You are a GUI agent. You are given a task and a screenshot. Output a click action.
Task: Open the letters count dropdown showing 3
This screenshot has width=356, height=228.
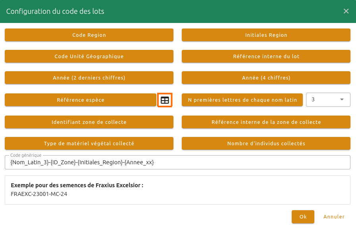click(x=328, y=100)
